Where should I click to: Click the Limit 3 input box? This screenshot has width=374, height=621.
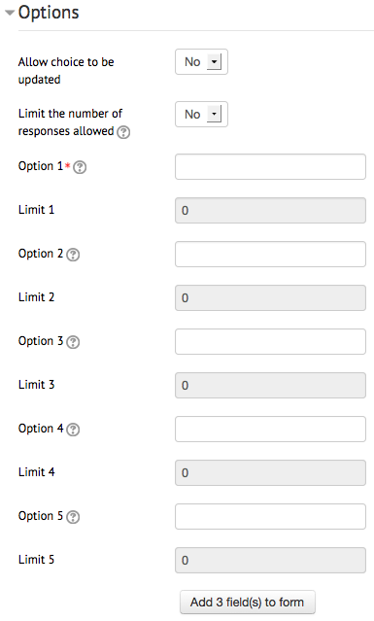click(270, 386)
